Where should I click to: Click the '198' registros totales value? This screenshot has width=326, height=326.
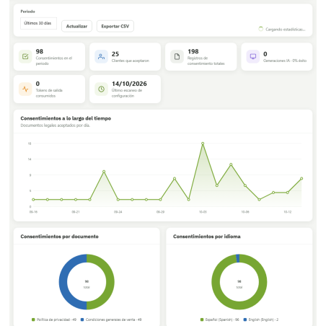(193, 51)
